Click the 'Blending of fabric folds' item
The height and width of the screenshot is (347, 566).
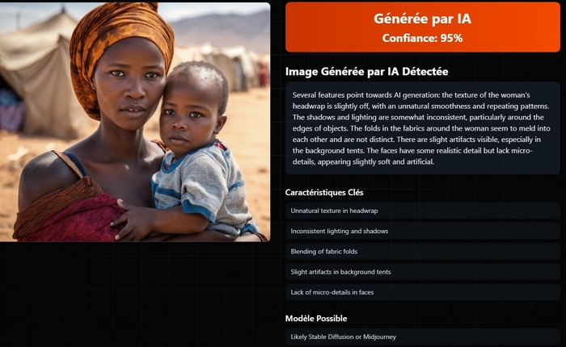coord(422,252)
